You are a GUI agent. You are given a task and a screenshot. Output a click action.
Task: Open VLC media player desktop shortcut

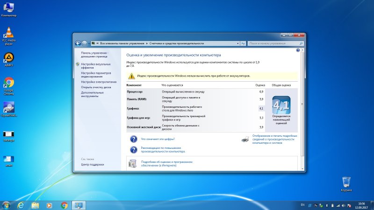[x=8, y=35]
